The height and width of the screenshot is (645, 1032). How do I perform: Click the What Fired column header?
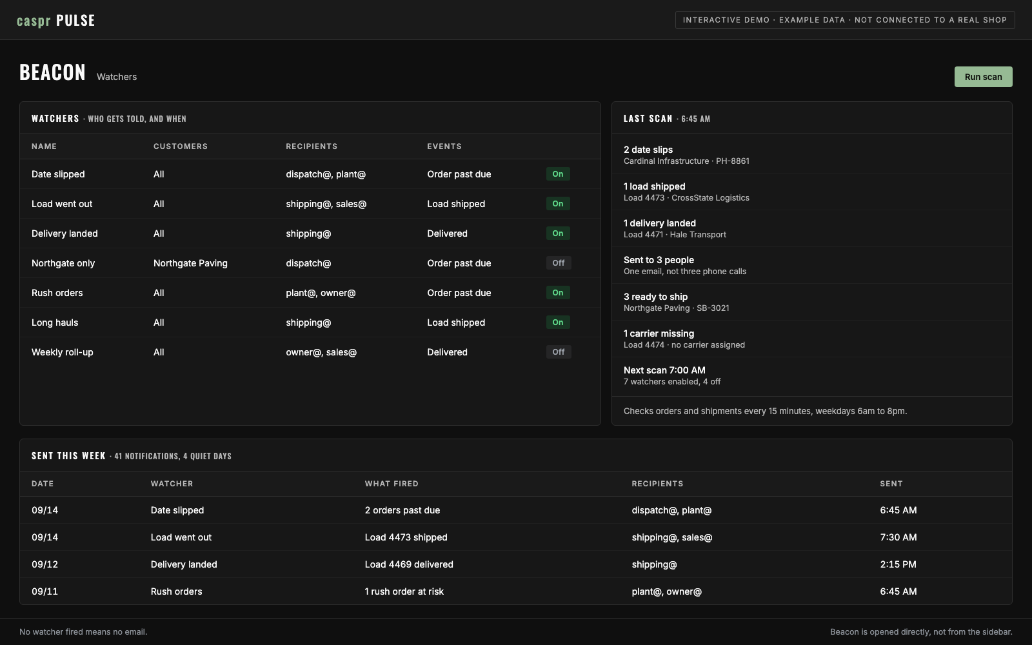(392, 484)
